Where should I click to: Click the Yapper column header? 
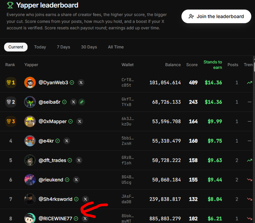click(x=31, y=65)
